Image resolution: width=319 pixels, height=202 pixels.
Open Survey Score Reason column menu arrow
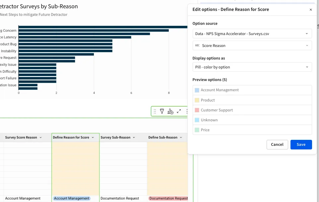pos(41,138)
